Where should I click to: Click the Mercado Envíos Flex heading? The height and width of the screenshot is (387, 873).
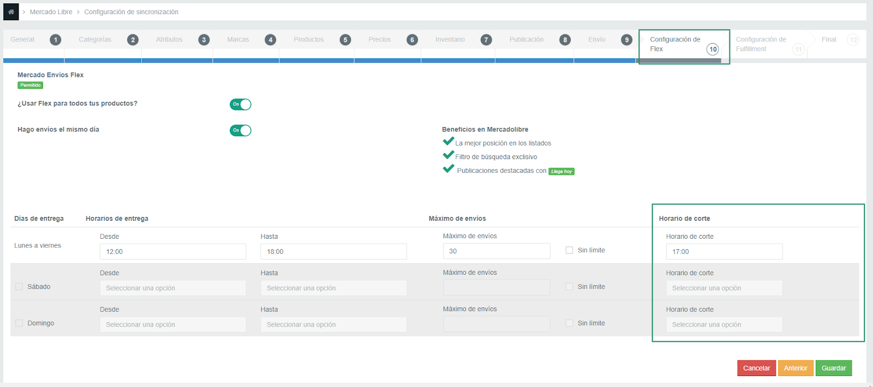50,75
